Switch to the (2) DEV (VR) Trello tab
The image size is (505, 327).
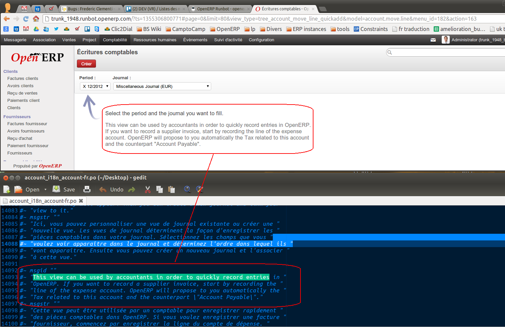coord(155,9)
